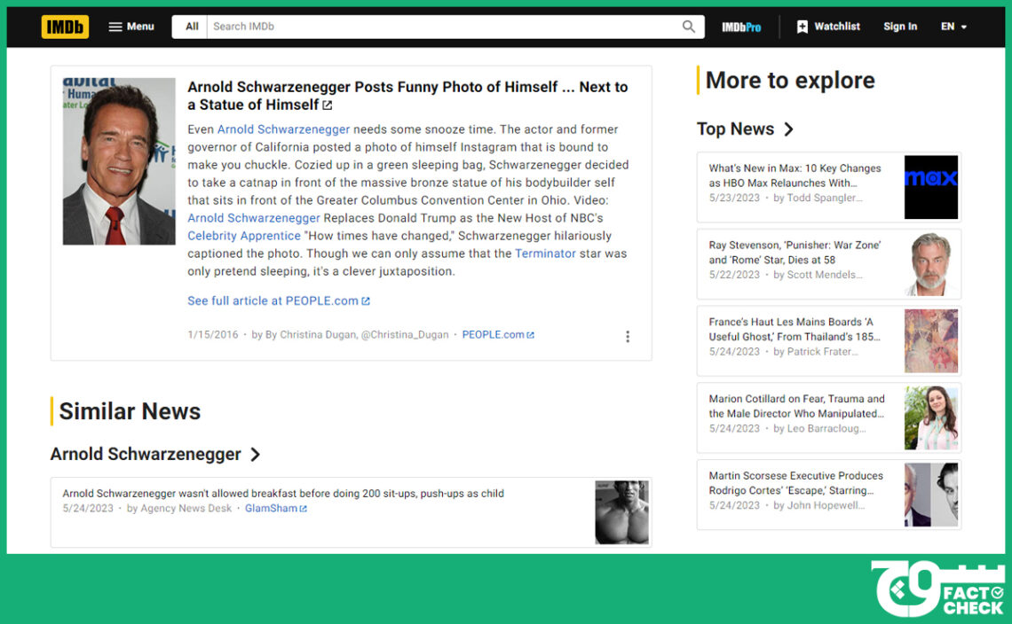Click Marion Cotillard photo thumbnail

coord(930,417)
